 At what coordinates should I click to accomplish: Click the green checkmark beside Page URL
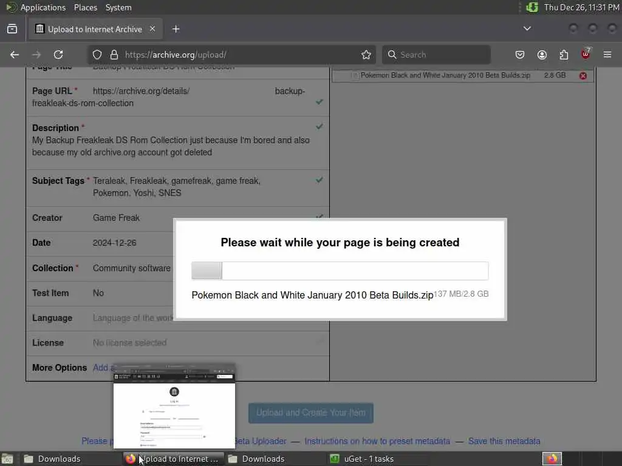(320, 102)
